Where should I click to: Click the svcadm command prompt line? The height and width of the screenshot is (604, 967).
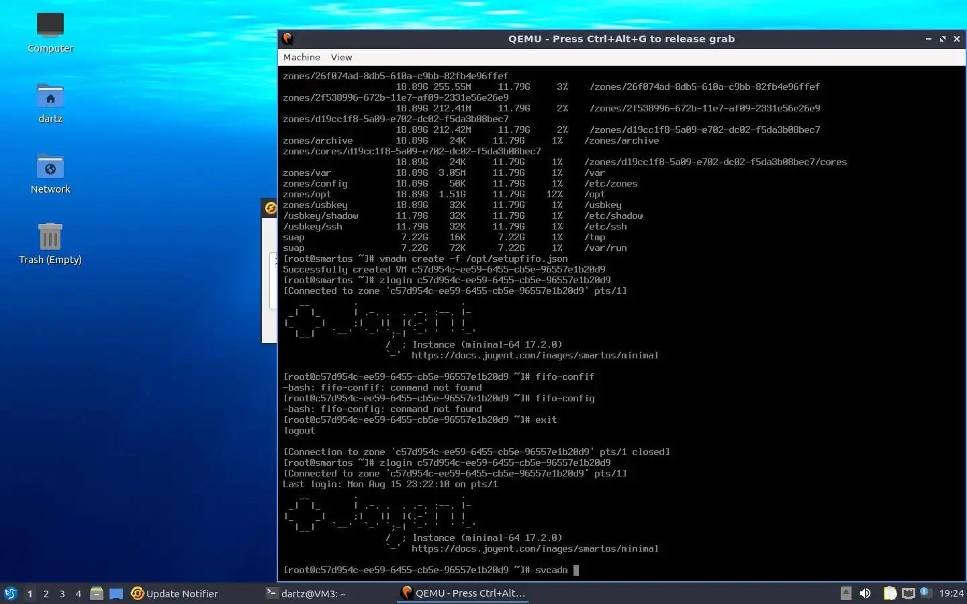point(430,570)
